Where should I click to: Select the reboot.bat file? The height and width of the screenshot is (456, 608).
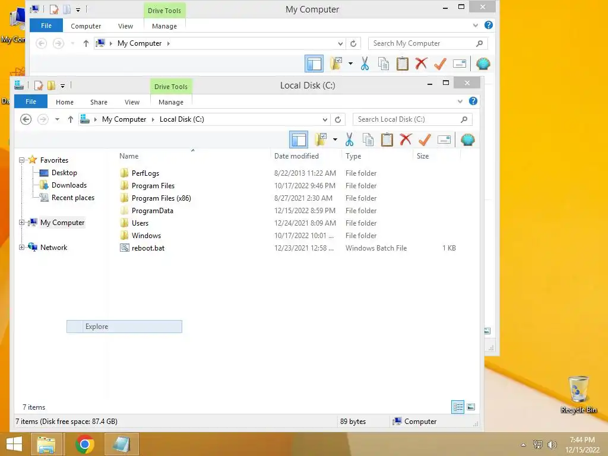[148, 248]
